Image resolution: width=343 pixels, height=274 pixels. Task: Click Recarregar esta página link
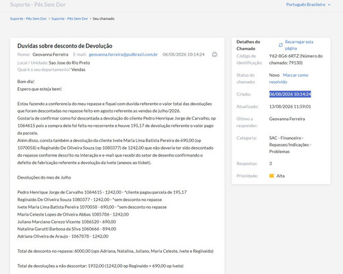point(299,45)
